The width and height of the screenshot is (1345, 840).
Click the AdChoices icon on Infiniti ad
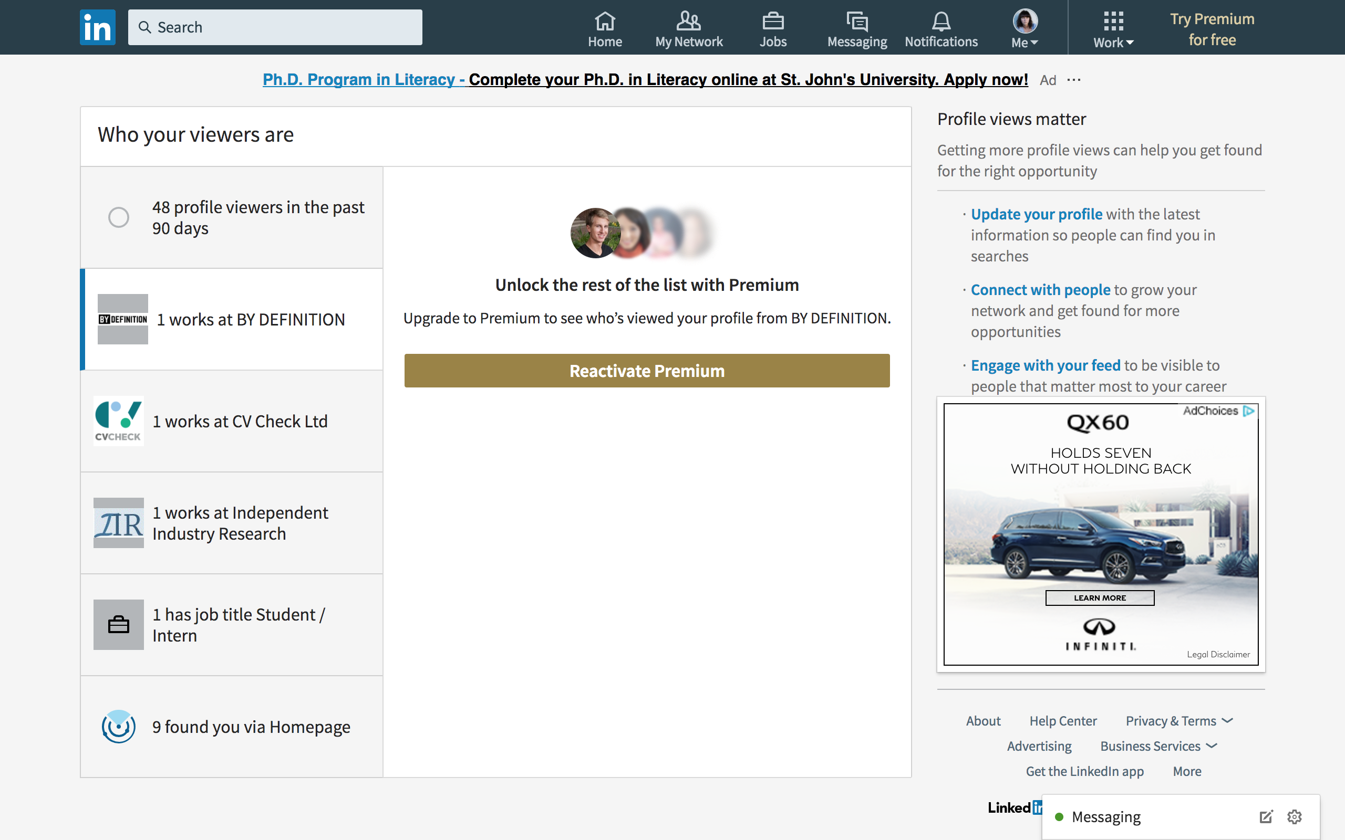pos(1248,411)
